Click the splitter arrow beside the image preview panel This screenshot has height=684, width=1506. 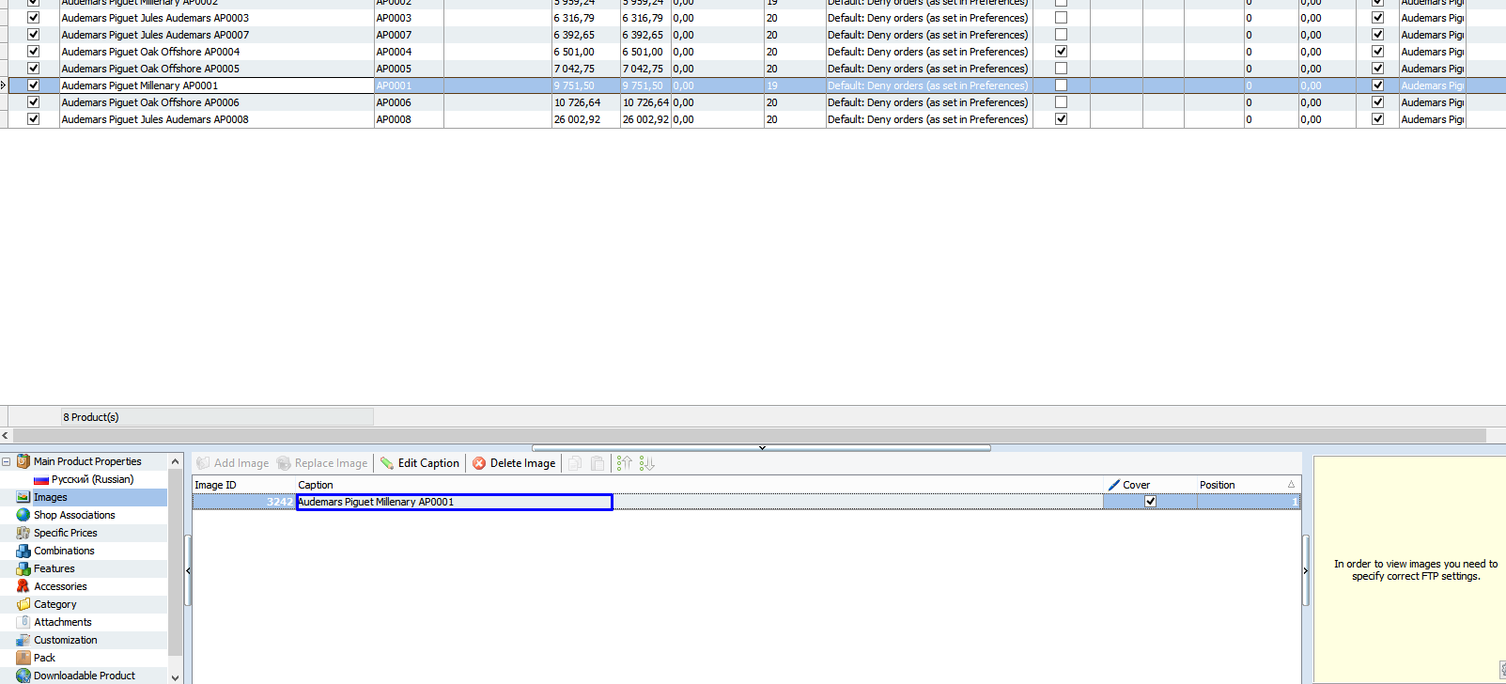pyautogui.click(x=1305, y=570)
